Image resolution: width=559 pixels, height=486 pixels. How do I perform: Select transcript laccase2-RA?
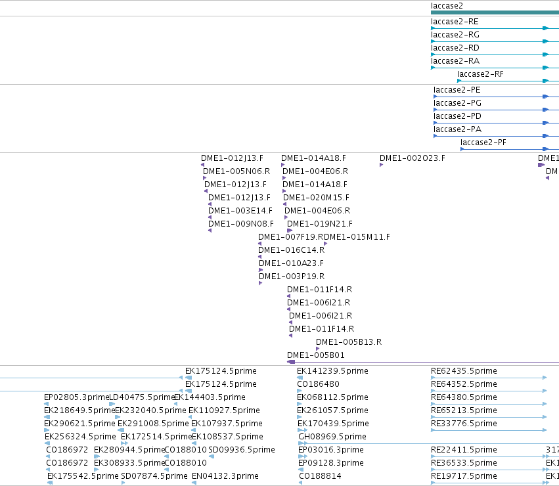[x=455, y=61]
